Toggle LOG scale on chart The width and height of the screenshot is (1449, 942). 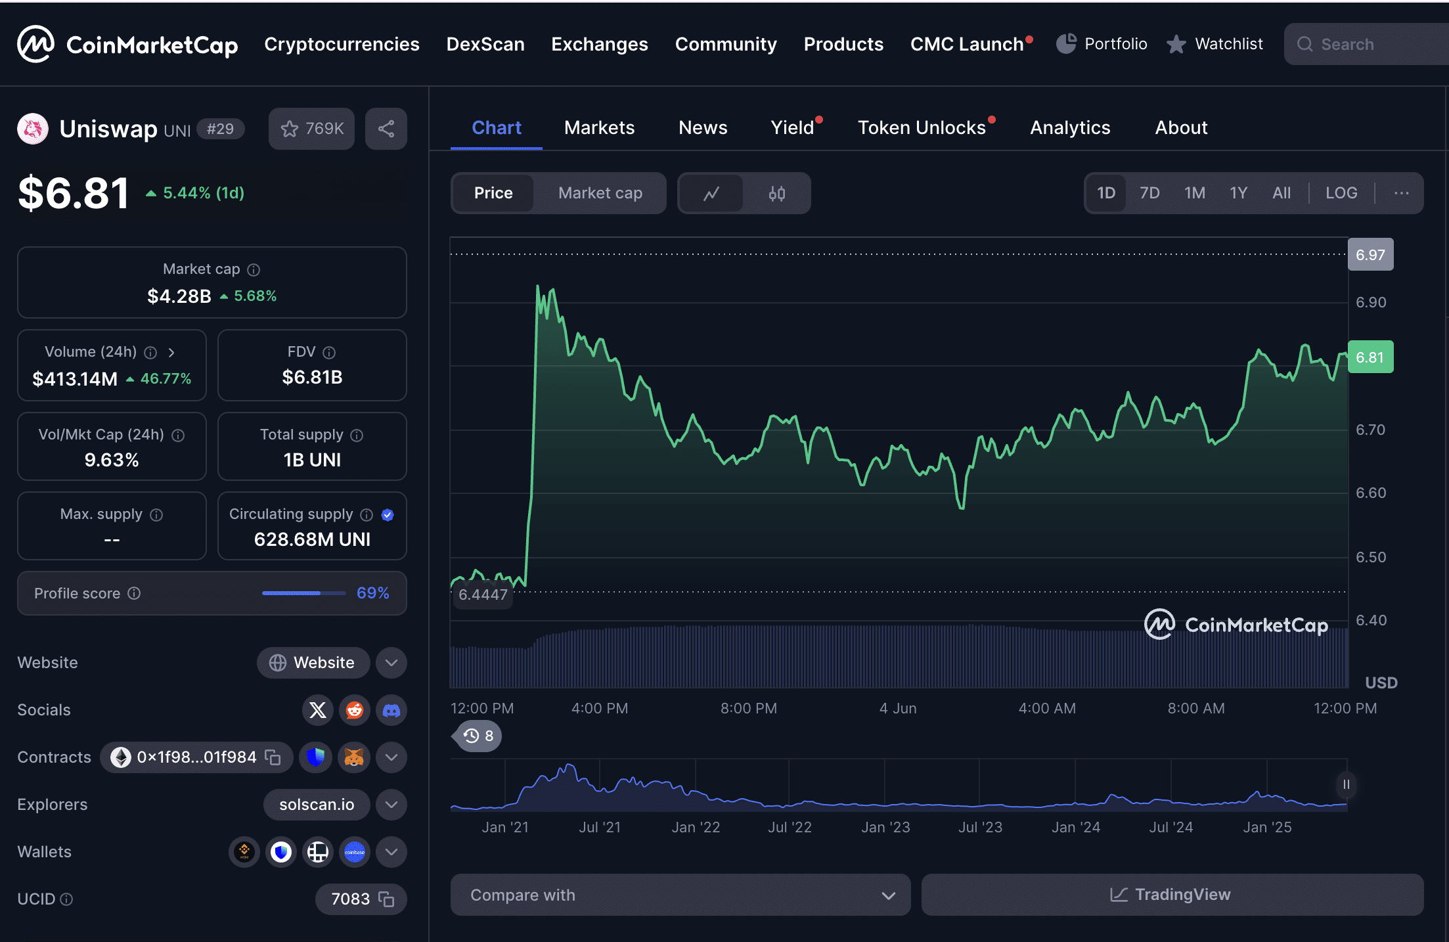[x=1341, y=193]
